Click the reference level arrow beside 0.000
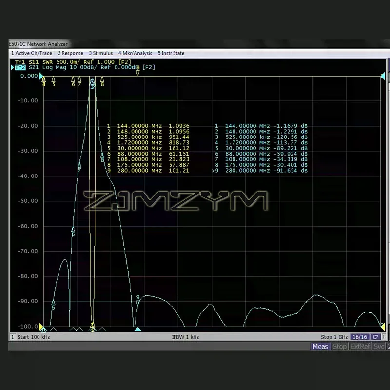This screenshot has width=390, height=390. [41, 76]
